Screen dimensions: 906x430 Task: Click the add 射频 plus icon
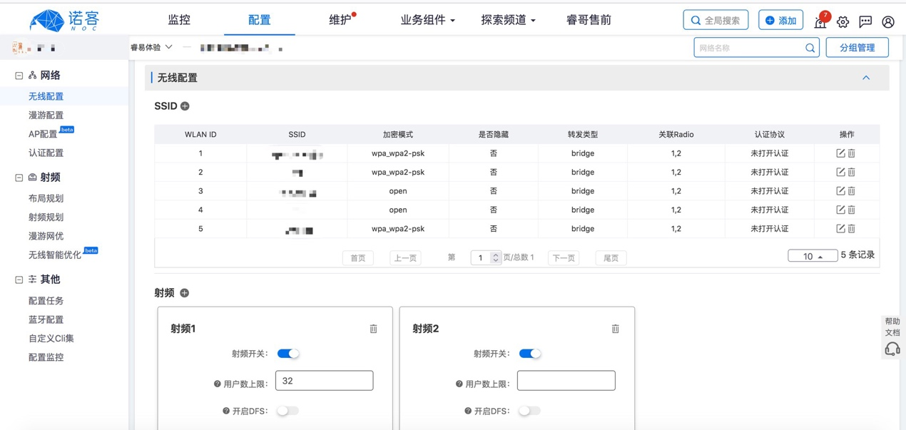[x=184, y=293]
